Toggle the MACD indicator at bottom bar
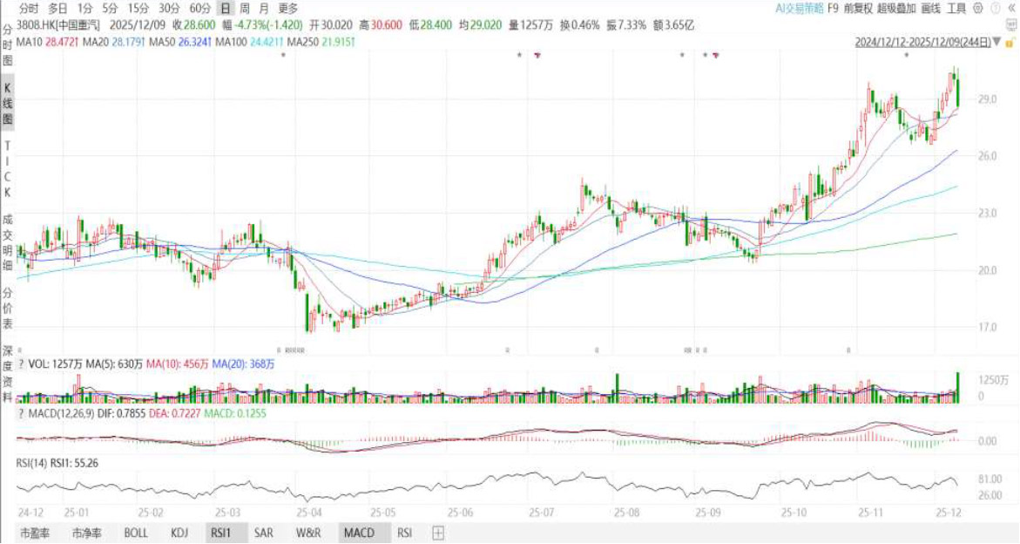Screen dimensions: 1020x544 coord(359,532)
